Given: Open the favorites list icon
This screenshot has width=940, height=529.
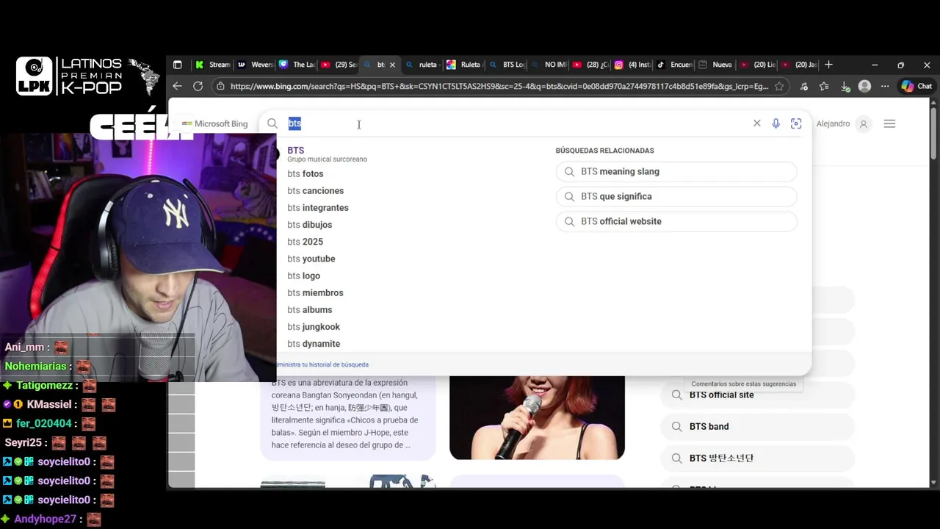Looking at the screenshot, I should [824, 86].
